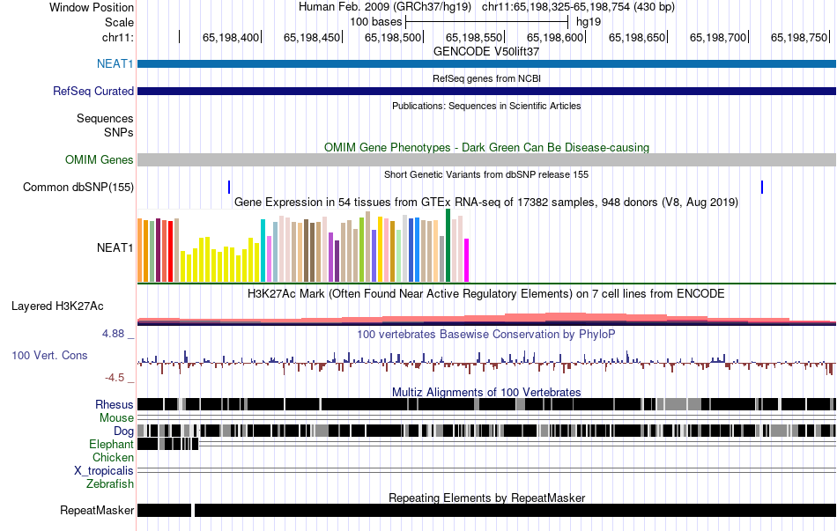Click the 100 bases scale bar

click(487, 22)
